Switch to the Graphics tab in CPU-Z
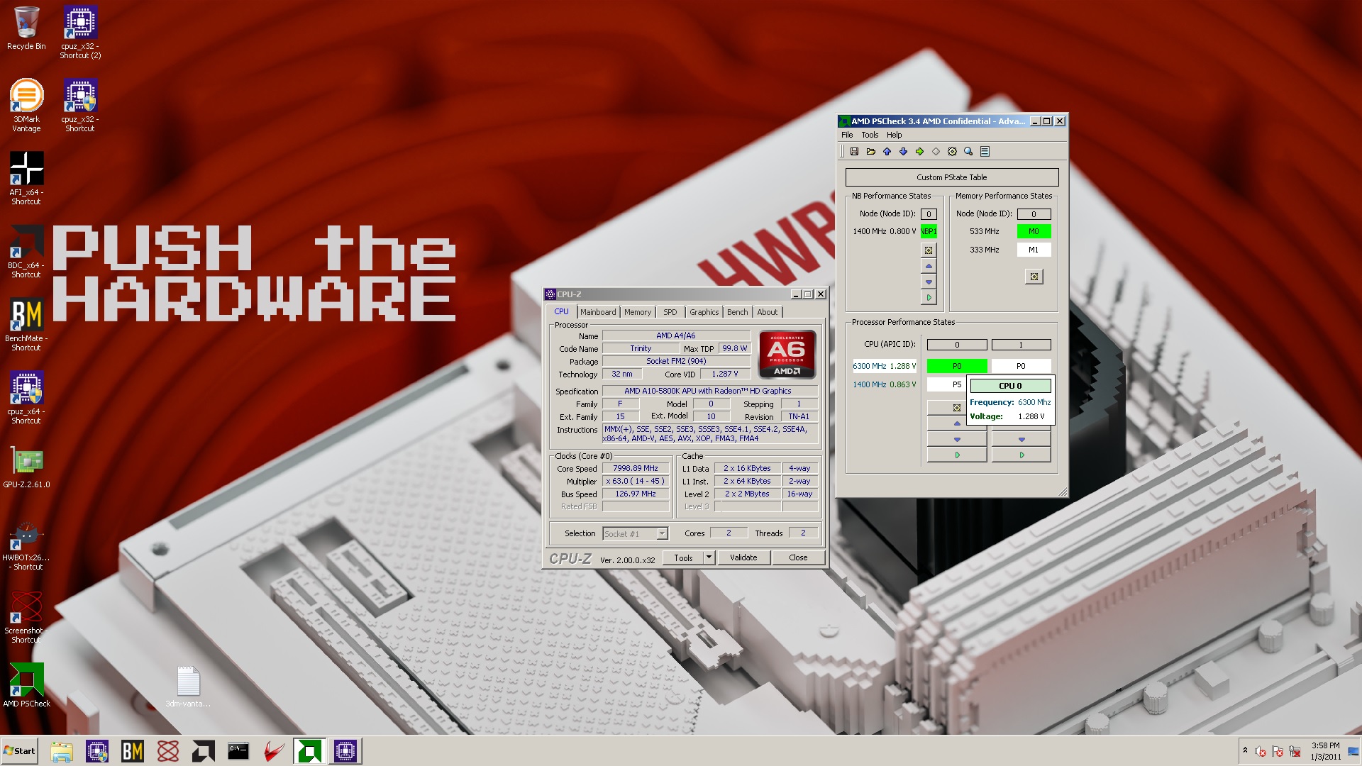 tap(704, 312)
